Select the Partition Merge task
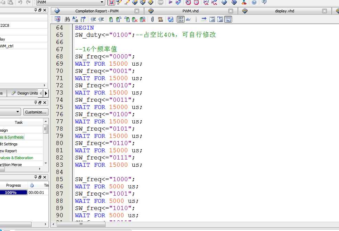Image resolution: width=339 pixels, height=231 pixels. (x=11, y=164)
